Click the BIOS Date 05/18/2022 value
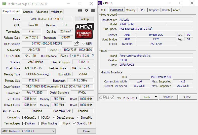The image size is (198, 135). coord(156,65)
